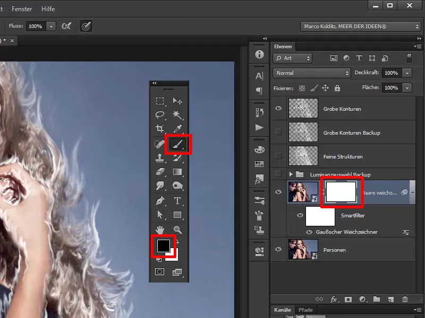Select the Gradient tool
Screen dimensions: 425x318
(177, 172)
